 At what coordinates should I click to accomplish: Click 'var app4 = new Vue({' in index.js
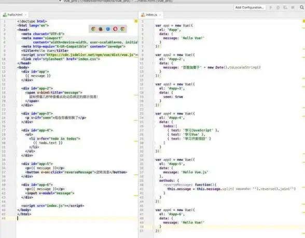[175, 114]
